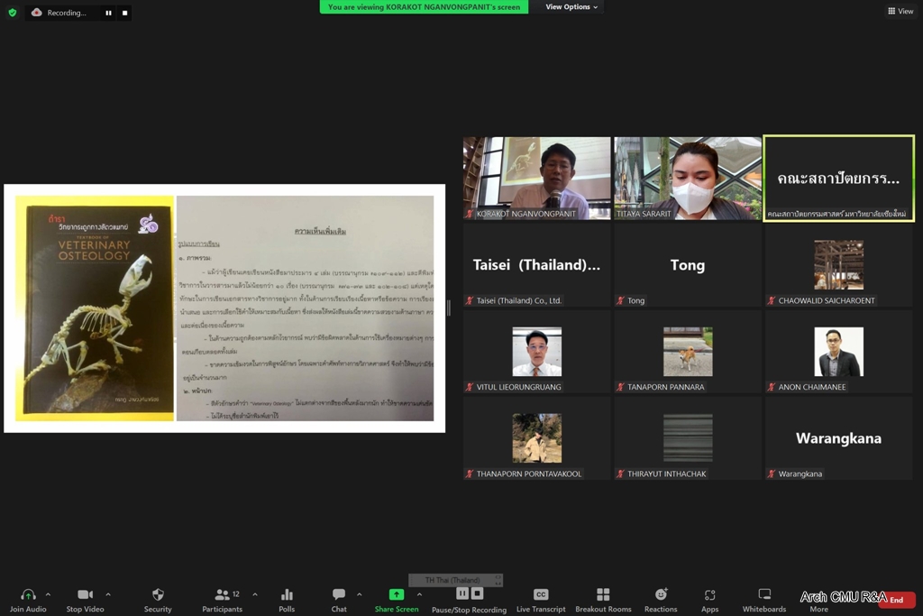This screenshot has height=616, width=923.
Task: Select CHAOWALID SAICHAROENT participant tile
Action: (x=839, y=265)
